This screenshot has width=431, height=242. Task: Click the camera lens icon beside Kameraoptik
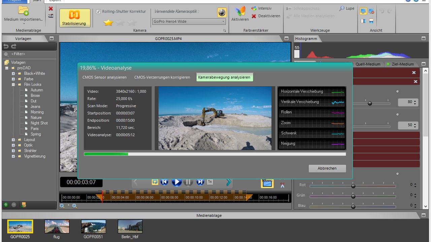coord(222,12)
